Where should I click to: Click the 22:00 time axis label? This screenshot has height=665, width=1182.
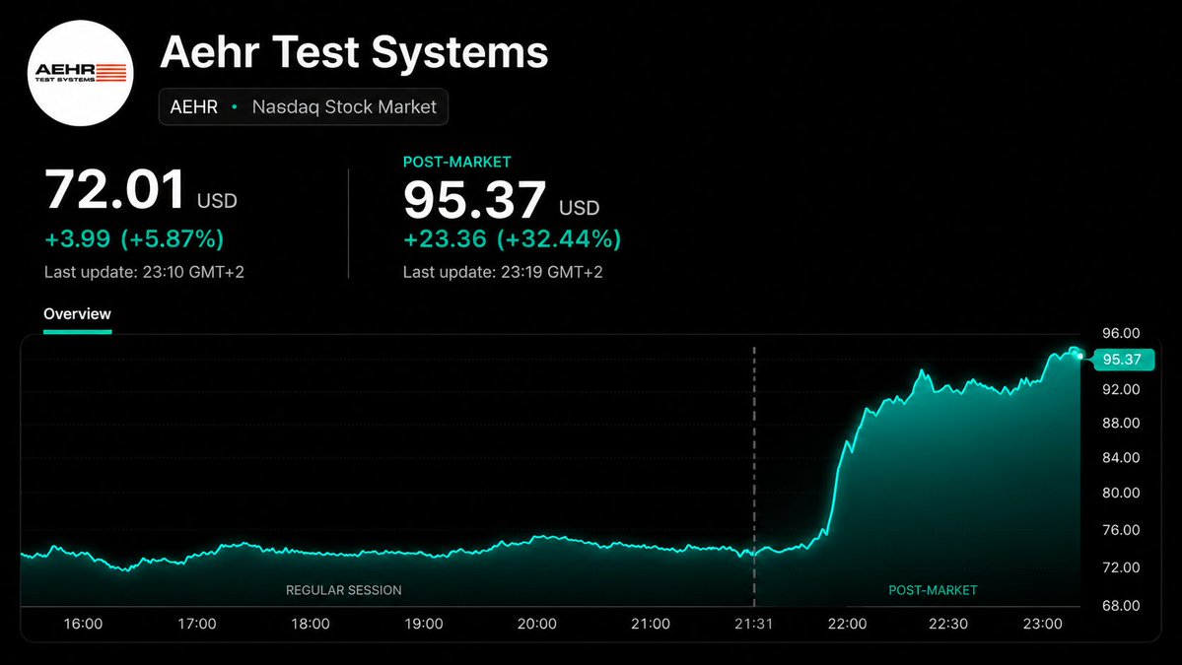point(847,624)
